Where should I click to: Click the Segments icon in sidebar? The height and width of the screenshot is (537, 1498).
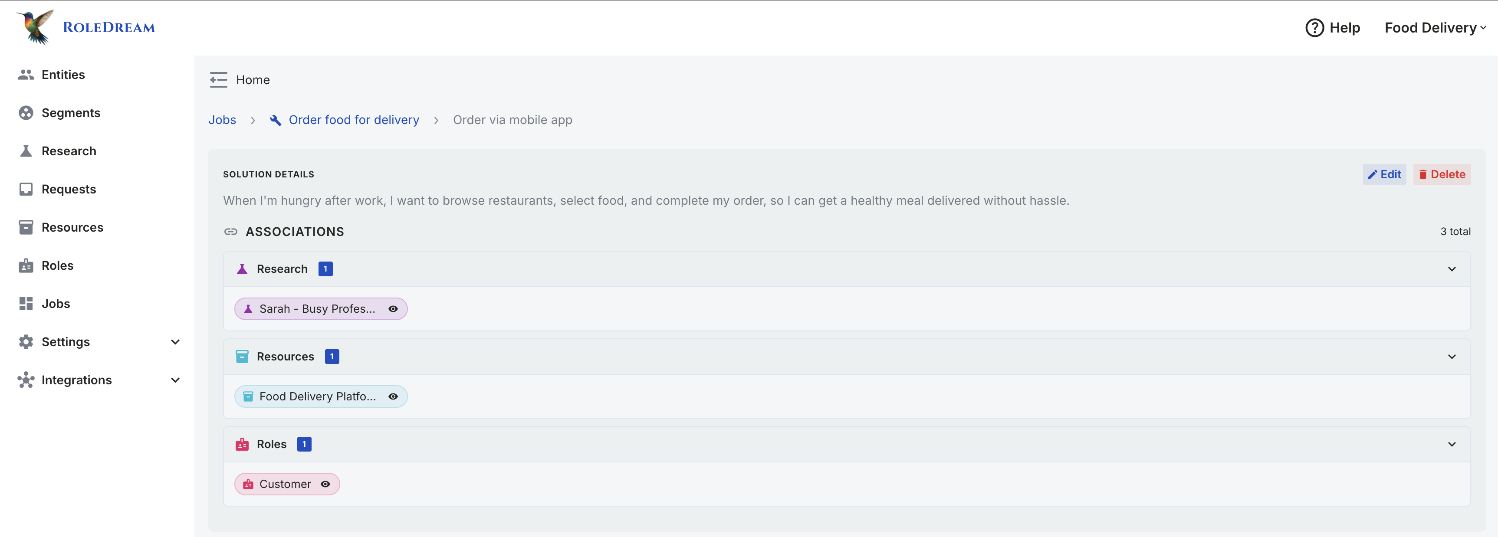click(26, 113)
